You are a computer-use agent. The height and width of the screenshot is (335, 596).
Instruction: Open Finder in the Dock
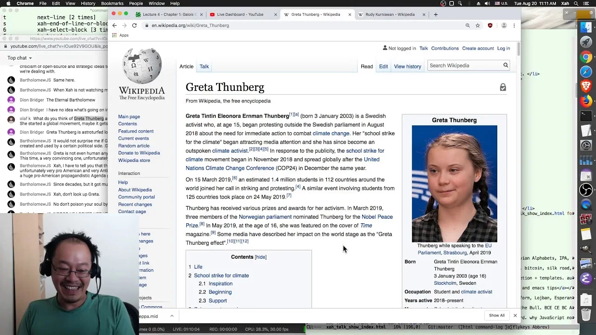click(586, 27)
